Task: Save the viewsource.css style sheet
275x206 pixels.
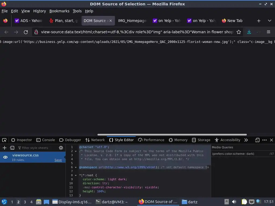Action: [x=58, y=160]
